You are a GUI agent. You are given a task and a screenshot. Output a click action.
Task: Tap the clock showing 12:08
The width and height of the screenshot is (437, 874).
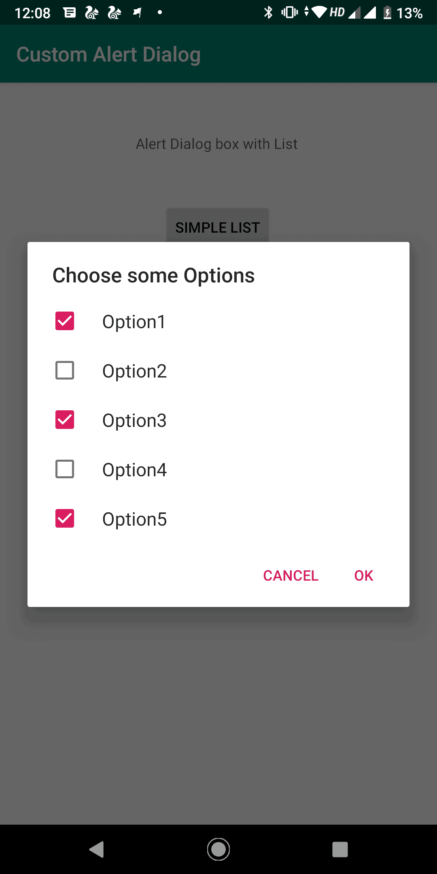(32, 13)
